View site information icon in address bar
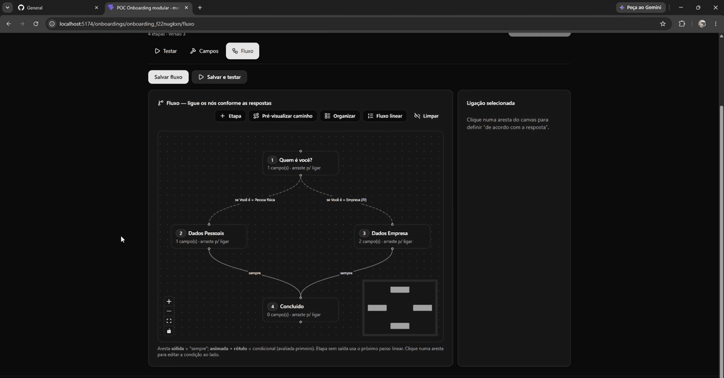Viewport: 724px width, 378px height. pos(52,24)
